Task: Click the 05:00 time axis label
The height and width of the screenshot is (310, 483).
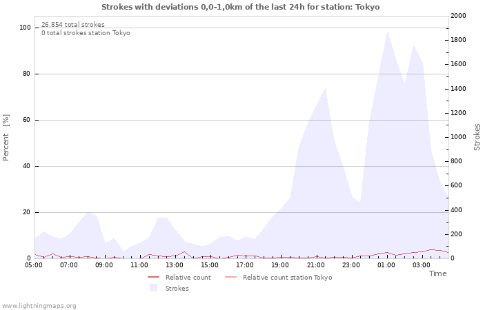Action: click(34, 265)
